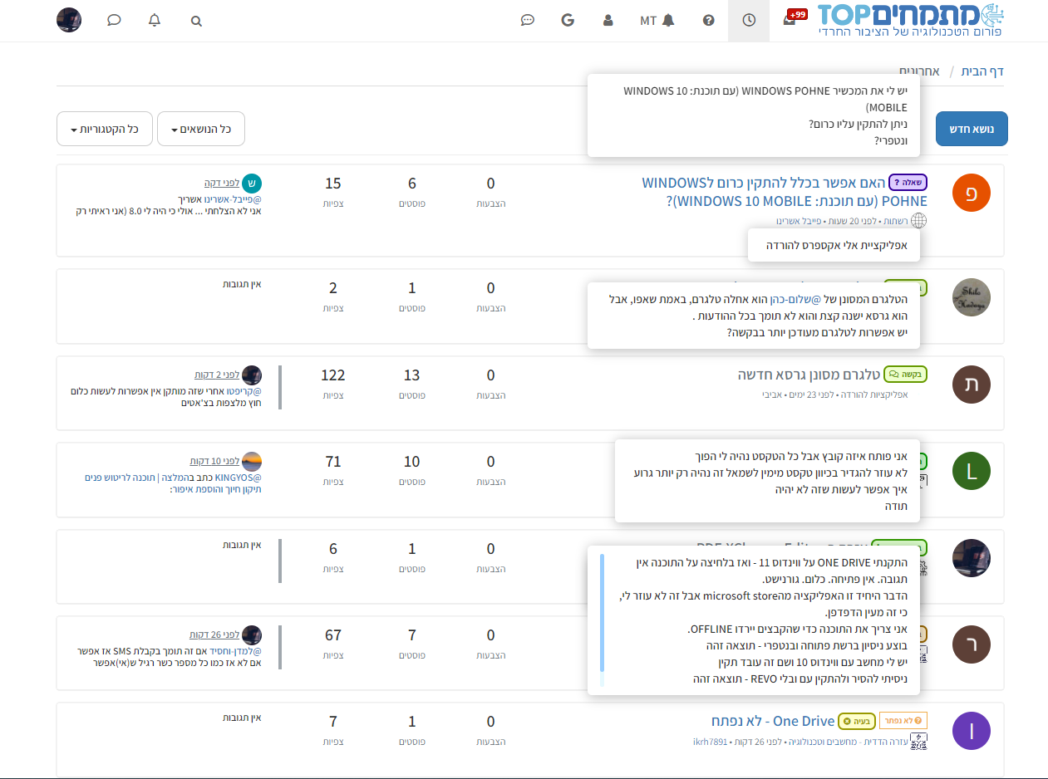Open the One Drive - לא נפתח topic

pyautogui.click(x=772, y=721)
